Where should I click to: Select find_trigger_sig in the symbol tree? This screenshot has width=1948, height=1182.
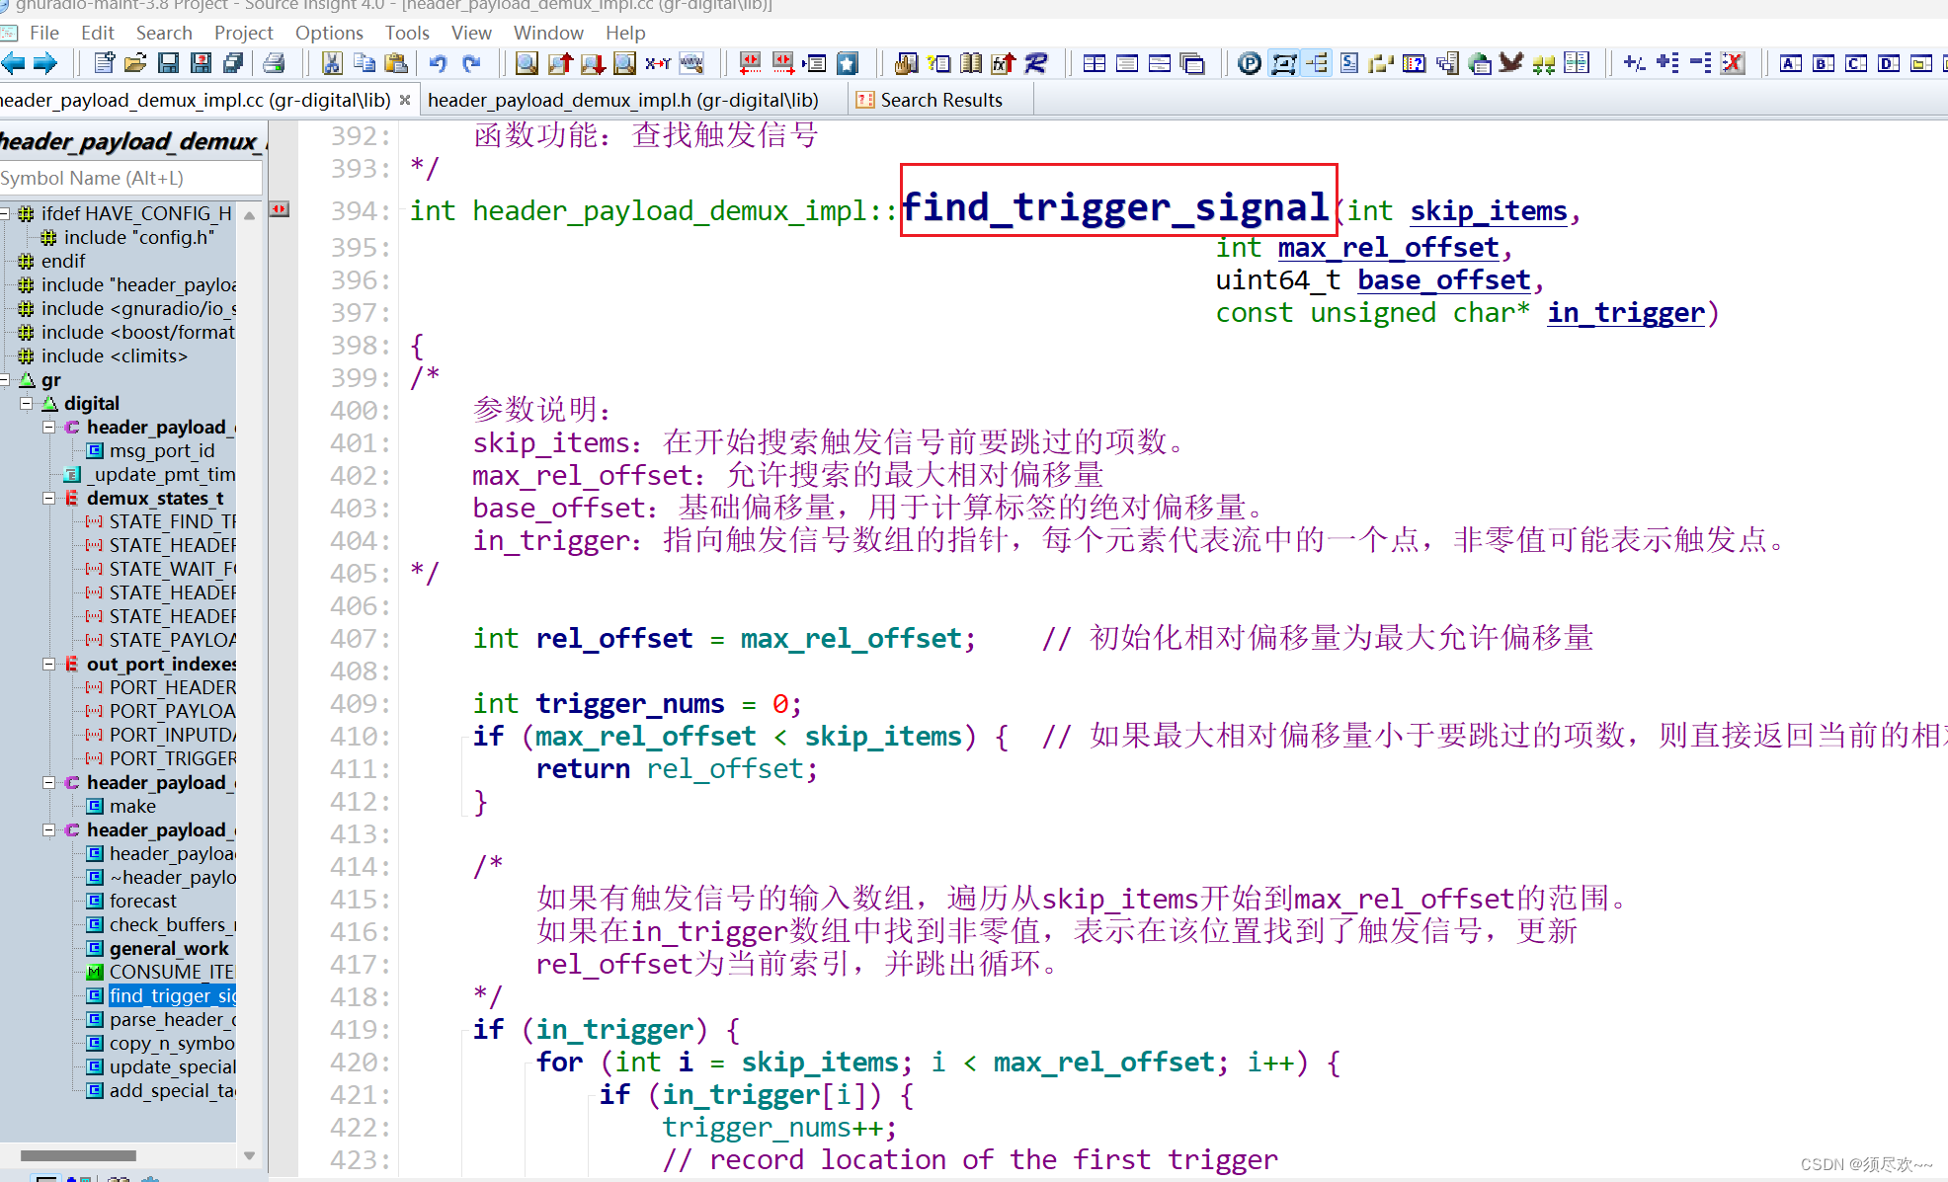pyautogui.click(x=172, y=995)
